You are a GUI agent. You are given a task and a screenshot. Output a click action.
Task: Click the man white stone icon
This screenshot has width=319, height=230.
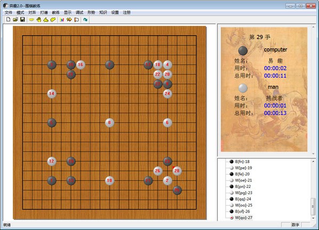(x=243, y=88)
